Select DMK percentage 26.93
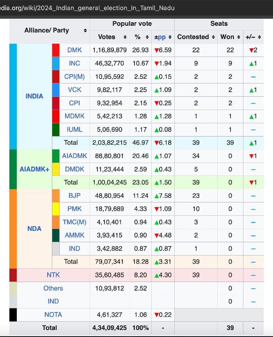This screenshot has width=273, height=337. 140,50
